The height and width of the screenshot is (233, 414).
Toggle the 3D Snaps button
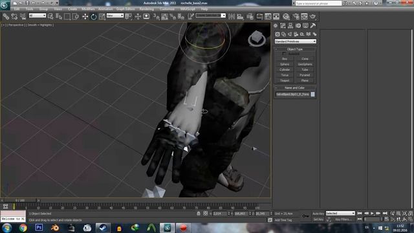click(157, 17)
